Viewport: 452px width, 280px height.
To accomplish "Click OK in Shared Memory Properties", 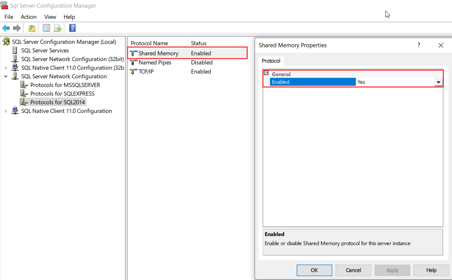I will (314, 270).
